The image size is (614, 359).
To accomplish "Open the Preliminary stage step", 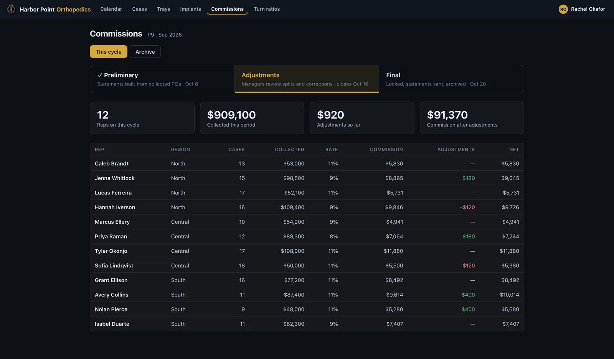I will (x=162, y=79).
